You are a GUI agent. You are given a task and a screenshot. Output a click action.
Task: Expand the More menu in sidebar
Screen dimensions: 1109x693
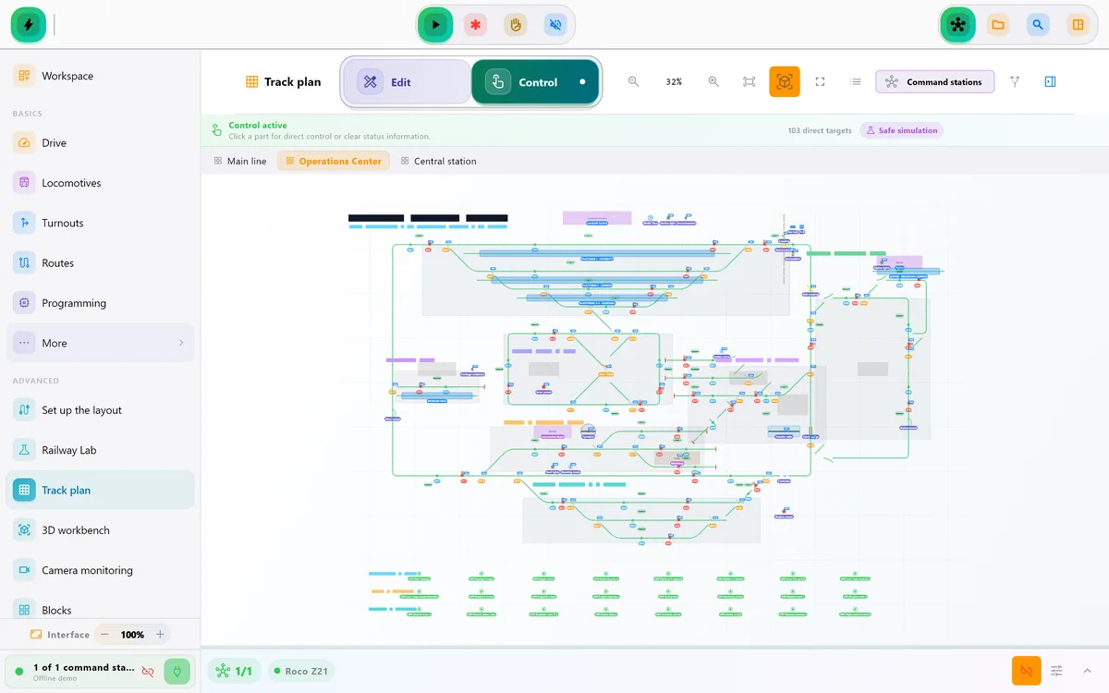point(100,343)
